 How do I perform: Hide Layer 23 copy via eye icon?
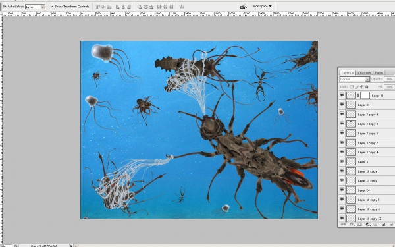point(342,180)
